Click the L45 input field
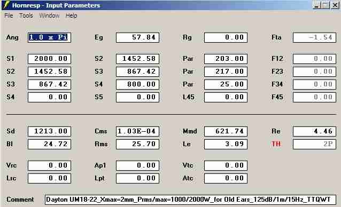Image resolution: width=341 pixels, height=207 pixels. point(226,97)
